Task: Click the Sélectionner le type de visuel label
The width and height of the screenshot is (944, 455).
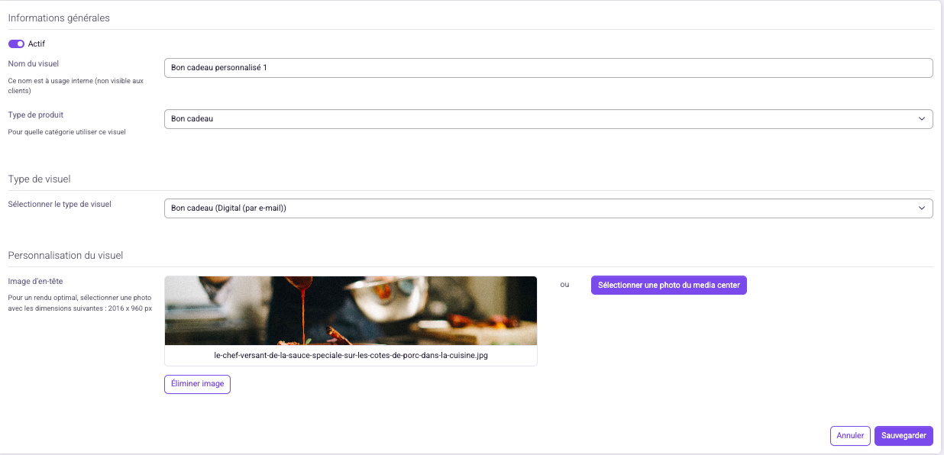Action: (60, 205)
